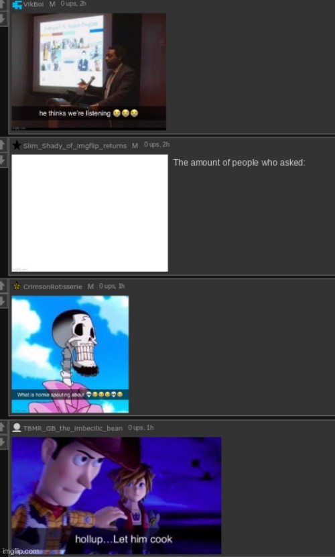The width and height of the screenshot is (335, 557).
Task: Click M badge next to Slim_Shady_of_imgflip_returns
Action: [135, 146]
